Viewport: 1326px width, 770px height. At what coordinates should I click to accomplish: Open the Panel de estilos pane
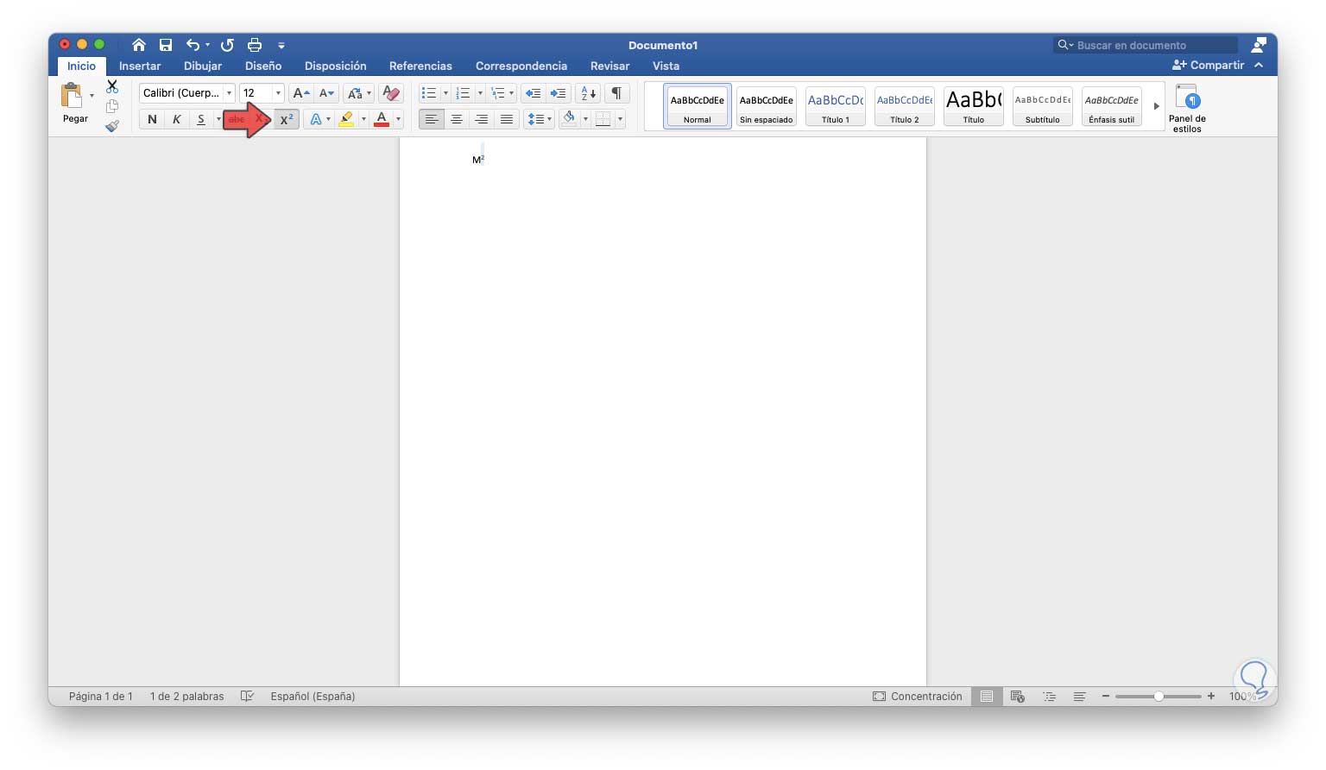point(1187,109)
